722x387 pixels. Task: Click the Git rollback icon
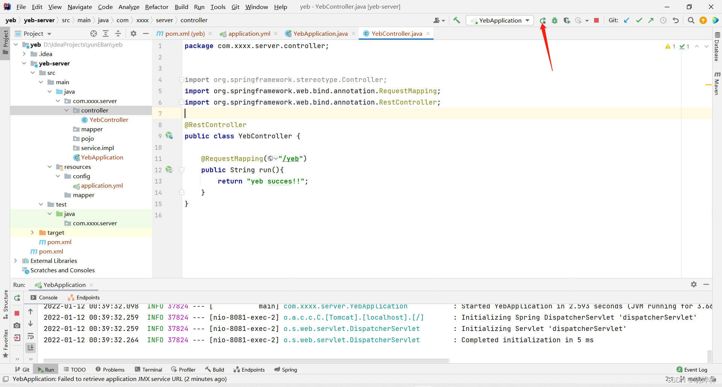tap(676, 20)
